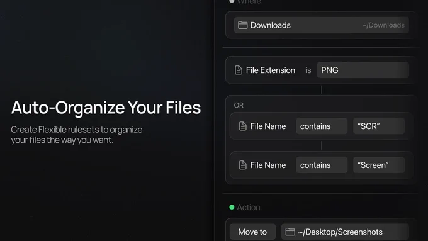This screenshot has width=428, height=241.
Task: Click the ~/Downloads path text
Action: click(383, 25)
